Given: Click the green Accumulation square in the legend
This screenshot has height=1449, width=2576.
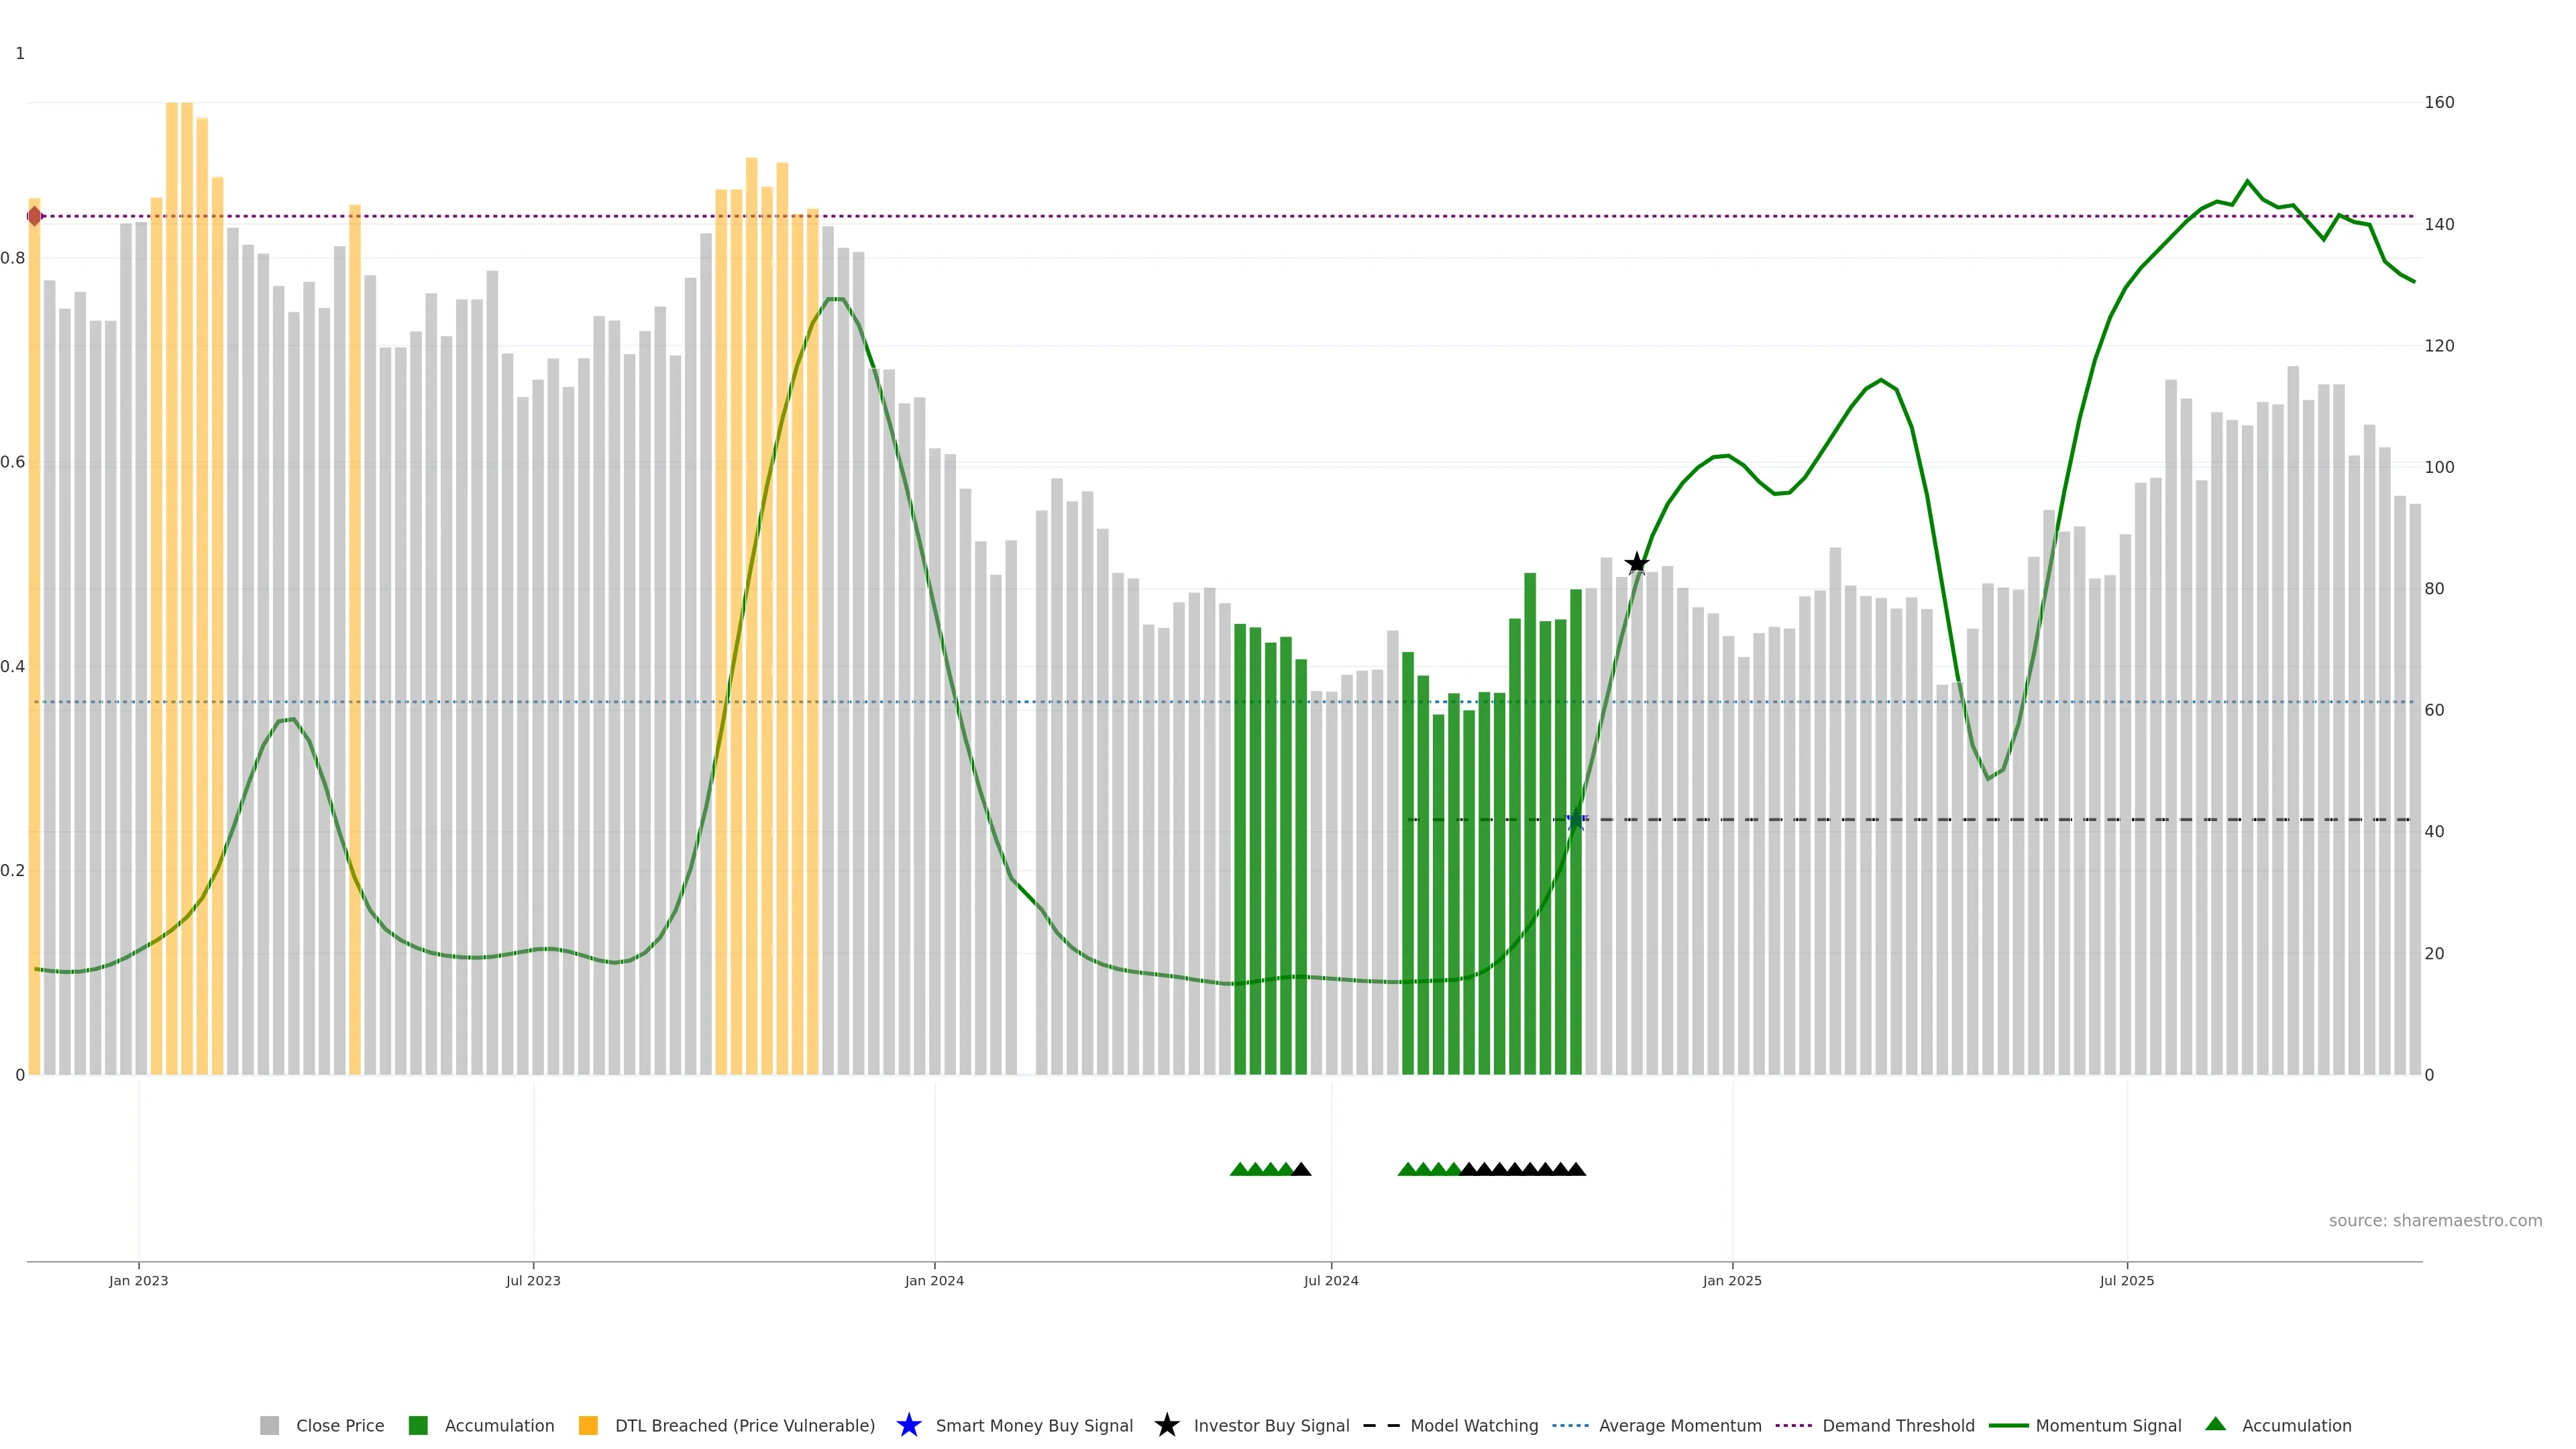Looking at the screenshot, I should tap(418, 1425).
